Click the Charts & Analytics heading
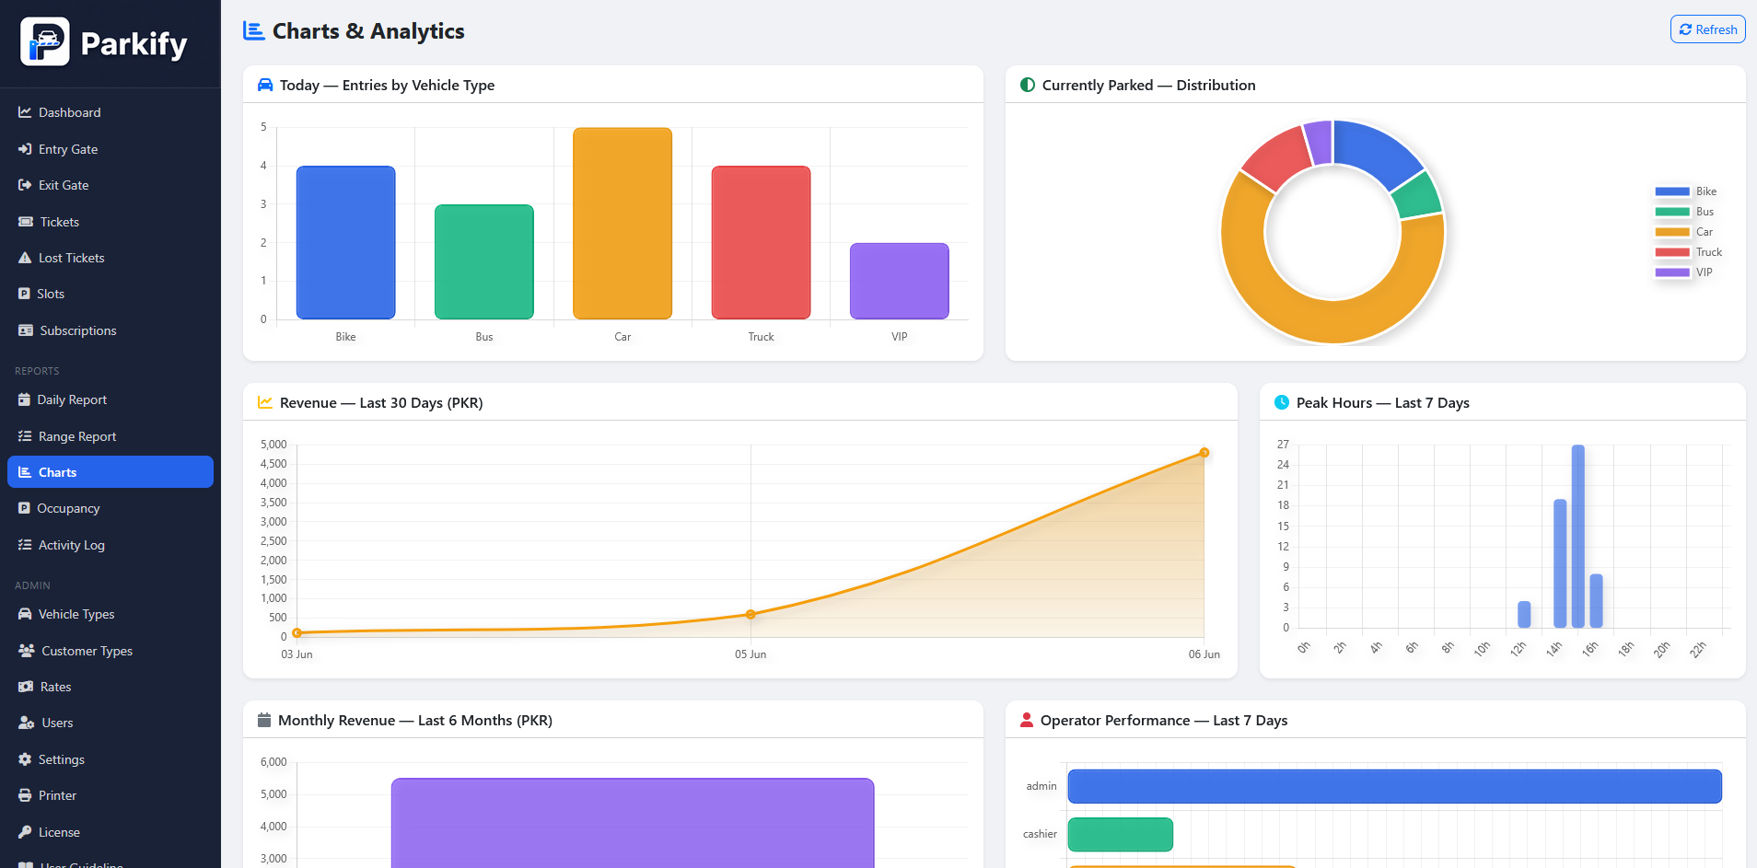The width and height of the screenshot is (1757, 868). point(368,31)
